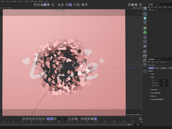Open Object Manager File menu

pos(152,7)
